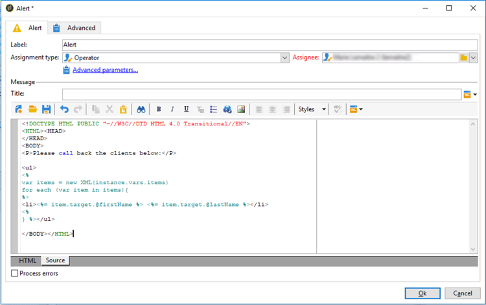The width and height of the screenshot is (486, 305).
Task: Enable the Process errors checkbox
Action: tap(15, 273)
